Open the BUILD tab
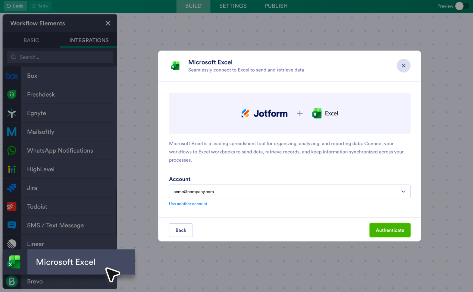Viewport: 473px width, 292px height. pos(193,6)
